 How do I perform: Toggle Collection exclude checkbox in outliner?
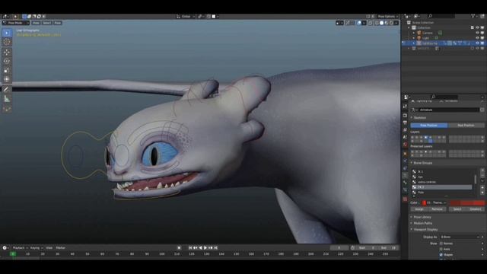(473, 27)
